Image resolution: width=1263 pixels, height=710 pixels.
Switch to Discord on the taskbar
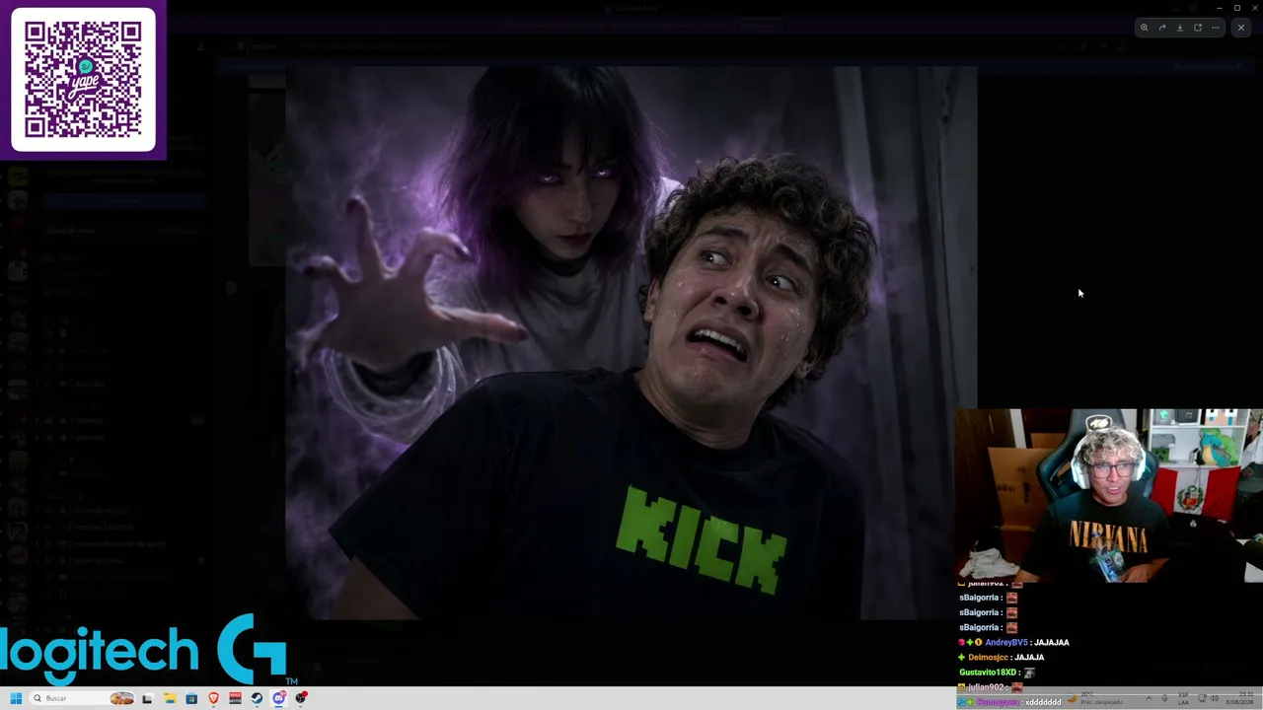279,698
